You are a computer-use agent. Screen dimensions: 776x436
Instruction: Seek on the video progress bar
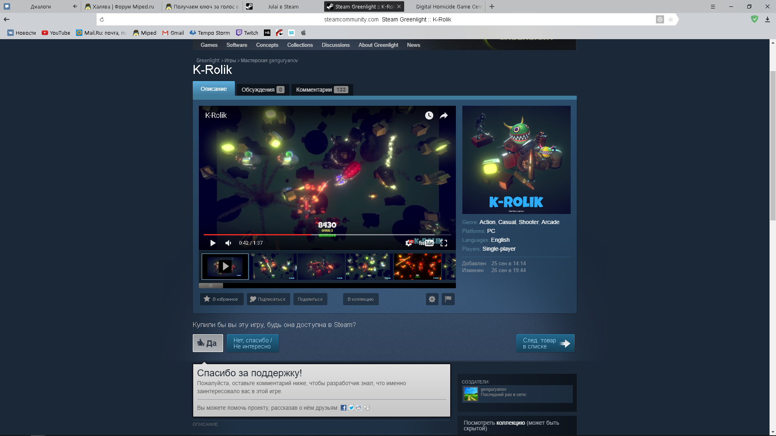point(327,235)
